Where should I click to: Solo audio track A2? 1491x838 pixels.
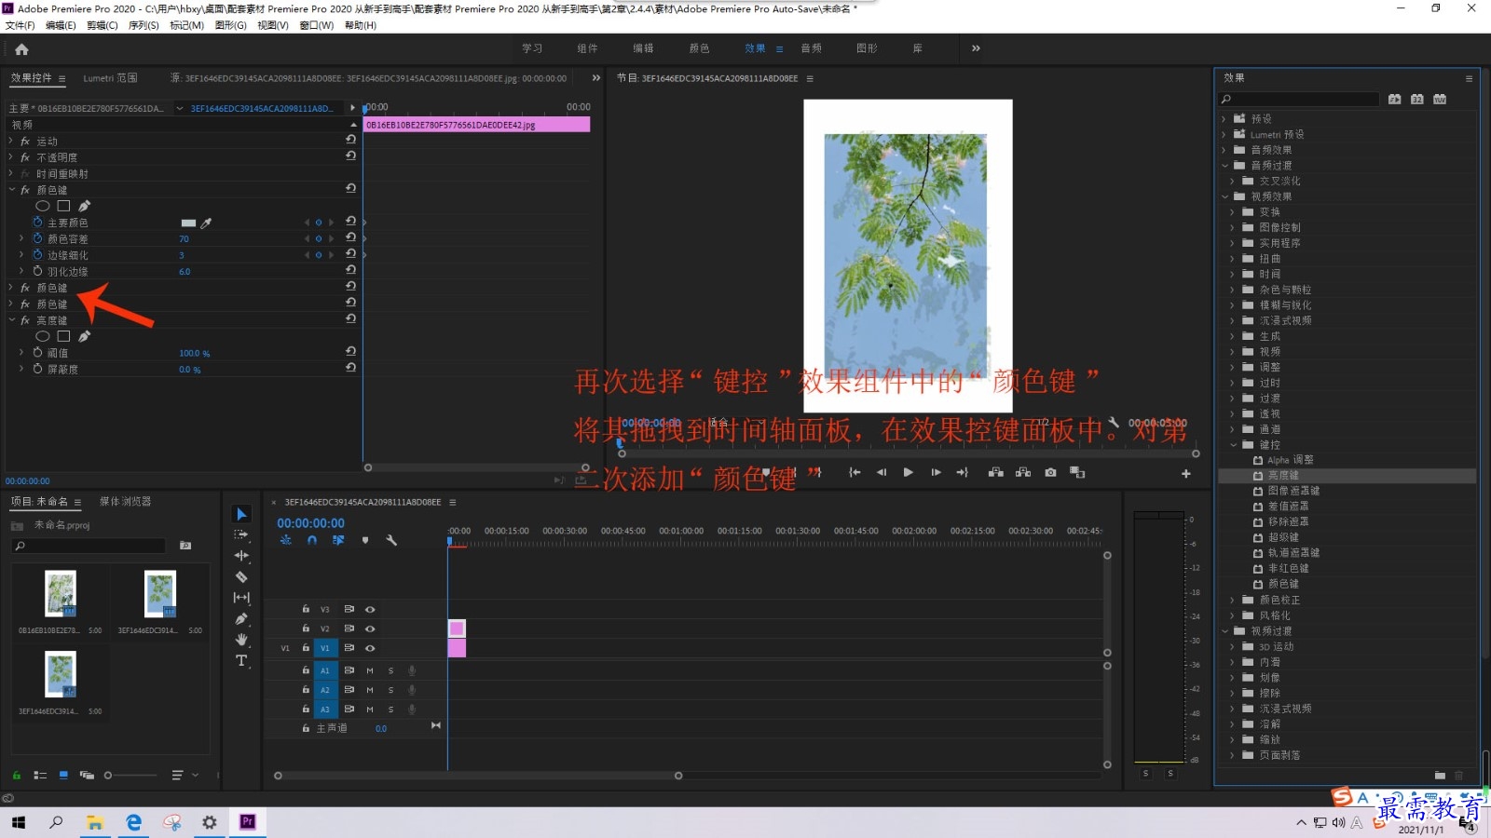[390, 690]
